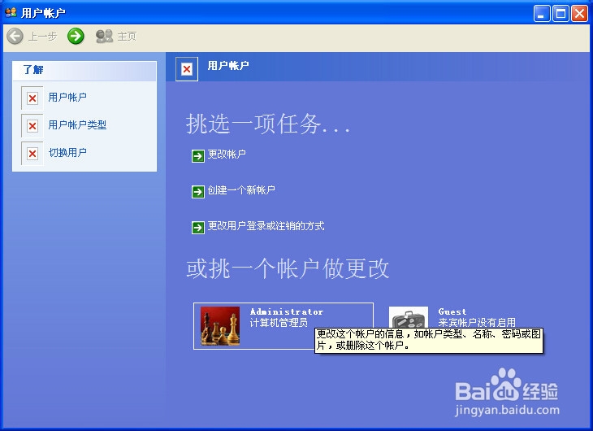Click the green arrow next to 创建一个新帐户
This screenshot has width=593, height=431.
point(198,192)
